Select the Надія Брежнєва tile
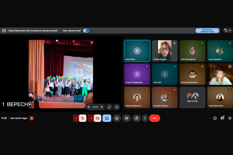 click(x=220, y=97)
